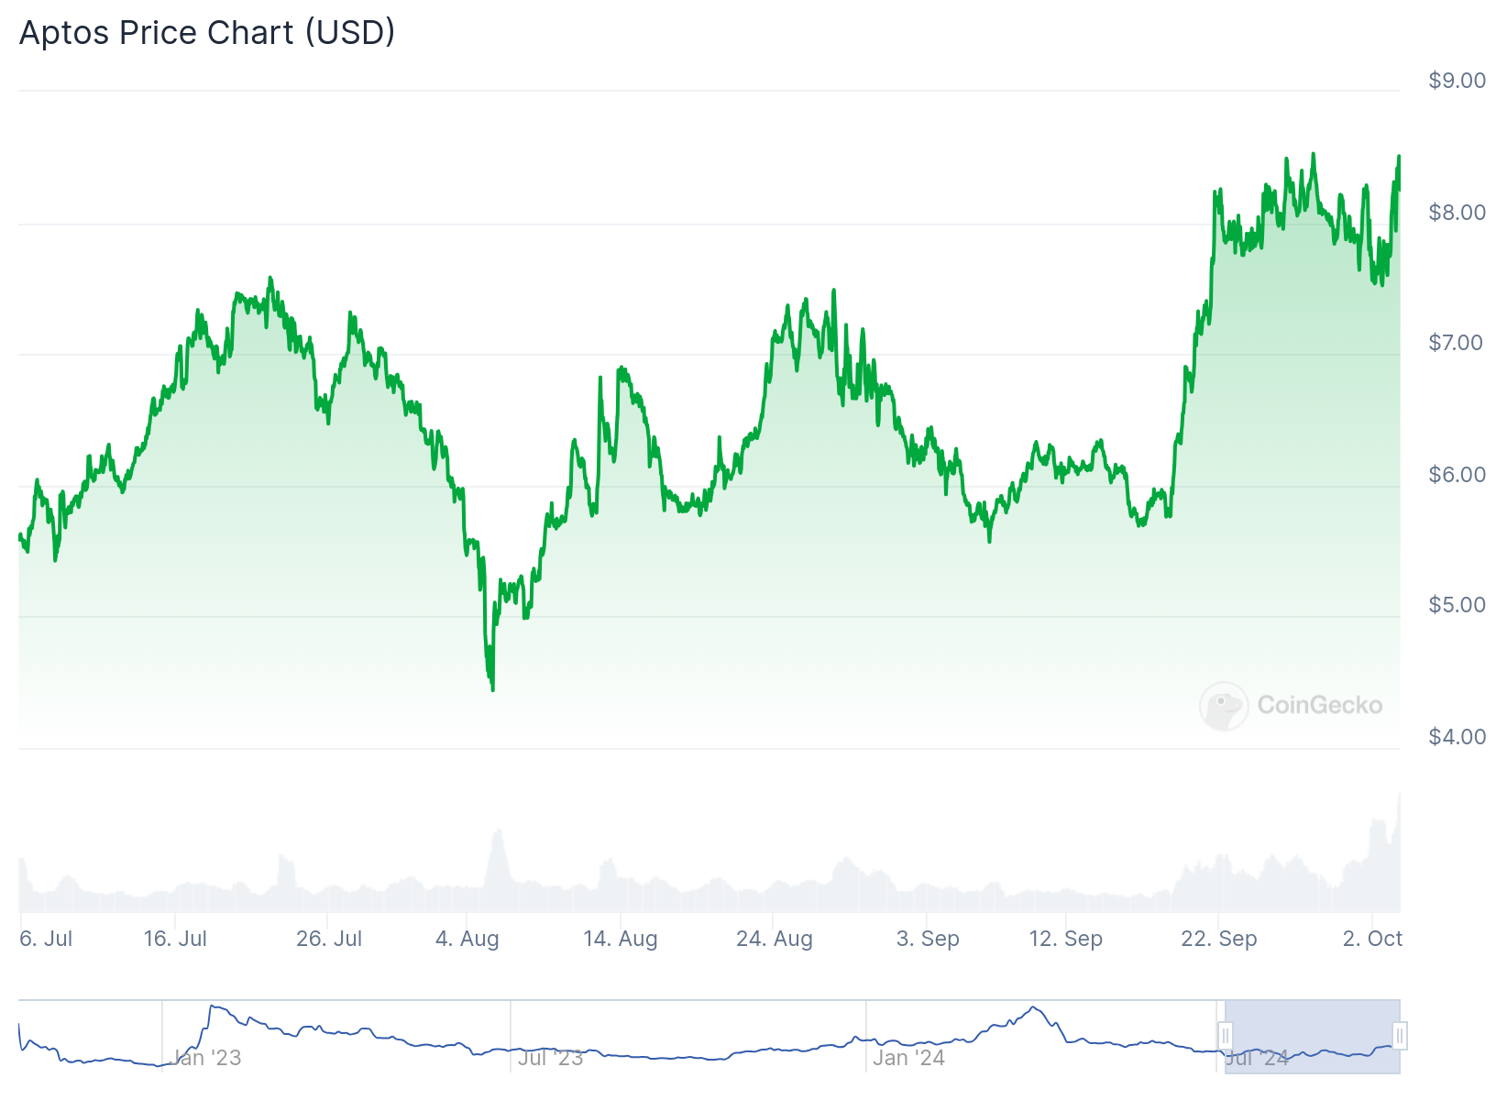The height and width of the screenshot is (1100, 1507).
Task: Click the 2. Oct date axis label
Action: pyautogui.click(x=1372, y=939)
